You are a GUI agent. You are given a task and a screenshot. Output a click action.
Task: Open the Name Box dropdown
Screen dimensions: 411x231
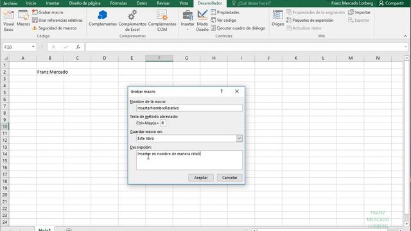(x=33, y=47)
